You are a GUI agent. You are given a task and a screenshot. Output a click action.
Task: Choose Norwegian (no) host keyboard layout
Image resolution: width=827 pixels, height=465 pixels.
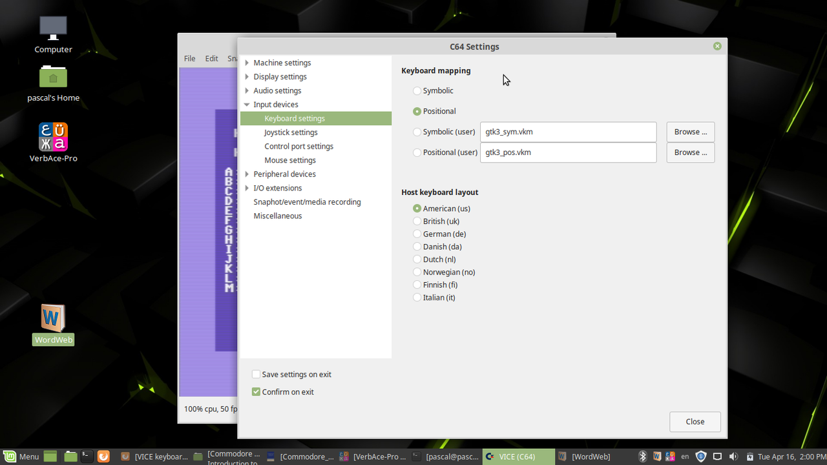(417, 272)
